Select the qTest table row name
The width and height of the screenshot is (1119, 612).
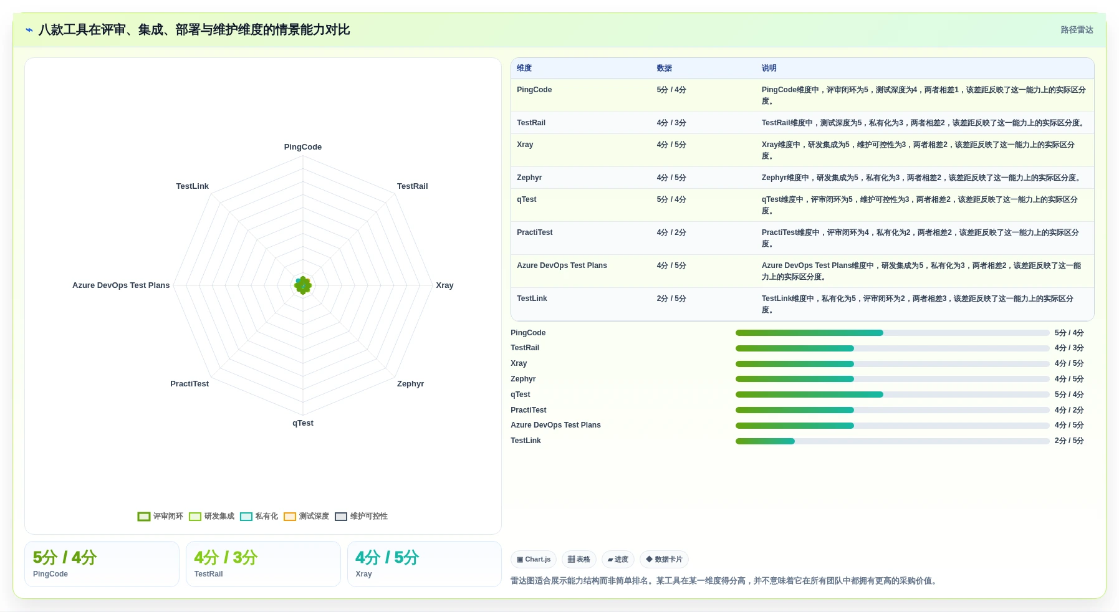click(527, 199)
